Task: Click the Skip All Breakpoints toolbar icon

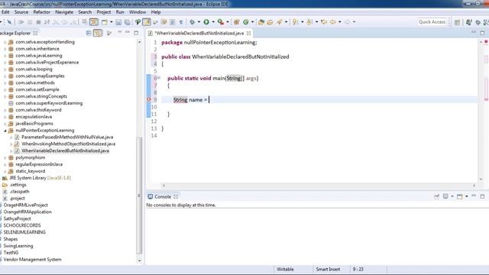Action: 9,22
